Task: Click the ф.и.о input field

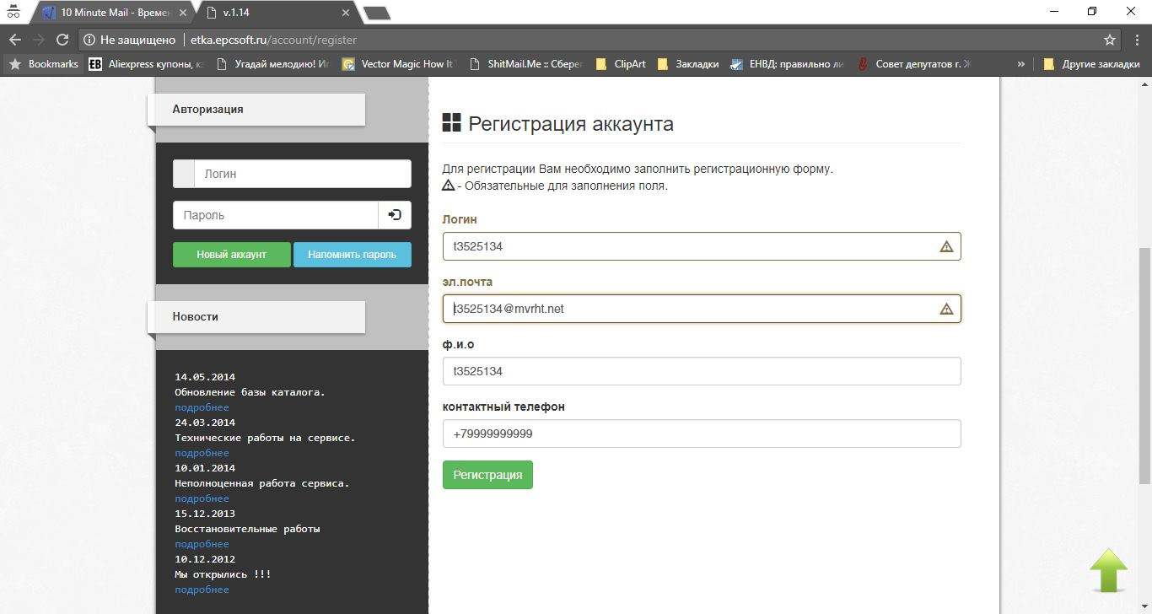Action: point(702,371)
